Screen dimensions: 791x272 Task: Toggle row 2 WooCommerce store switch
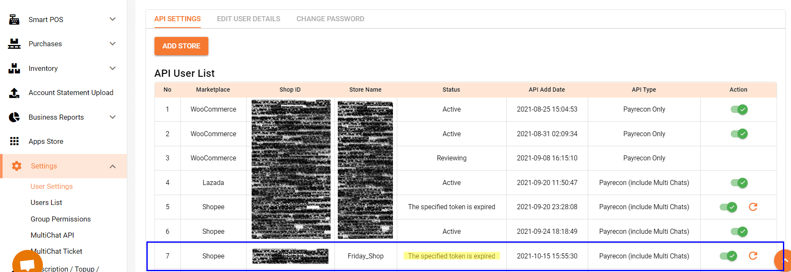(739, 134)
